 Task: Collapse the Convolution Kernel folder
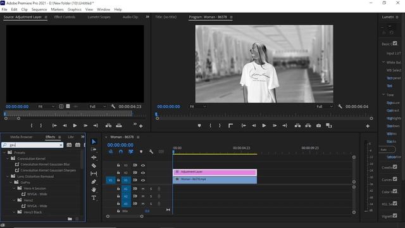tap(8, 158)
